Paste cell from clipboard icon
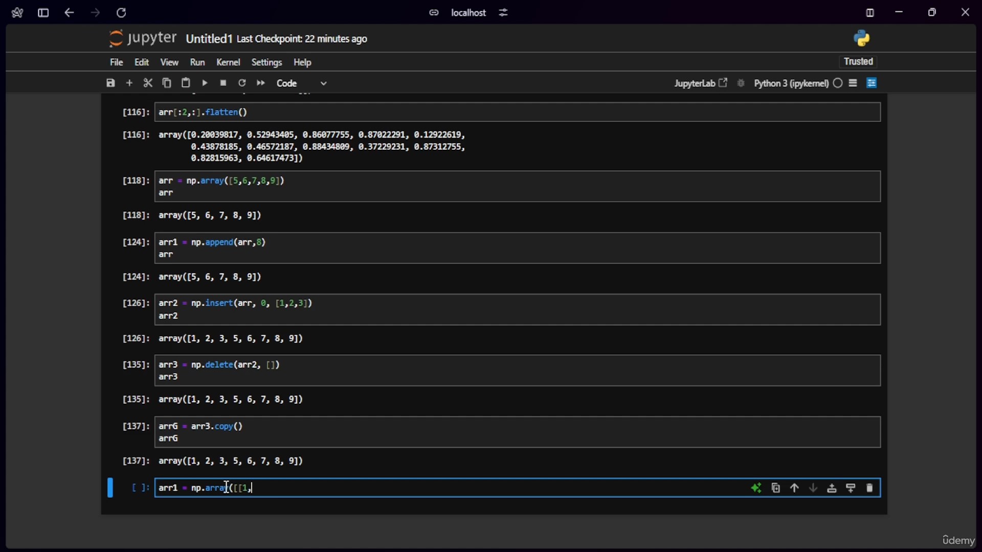Viewport: 982px width, 552px height. (x=186, y=83)
